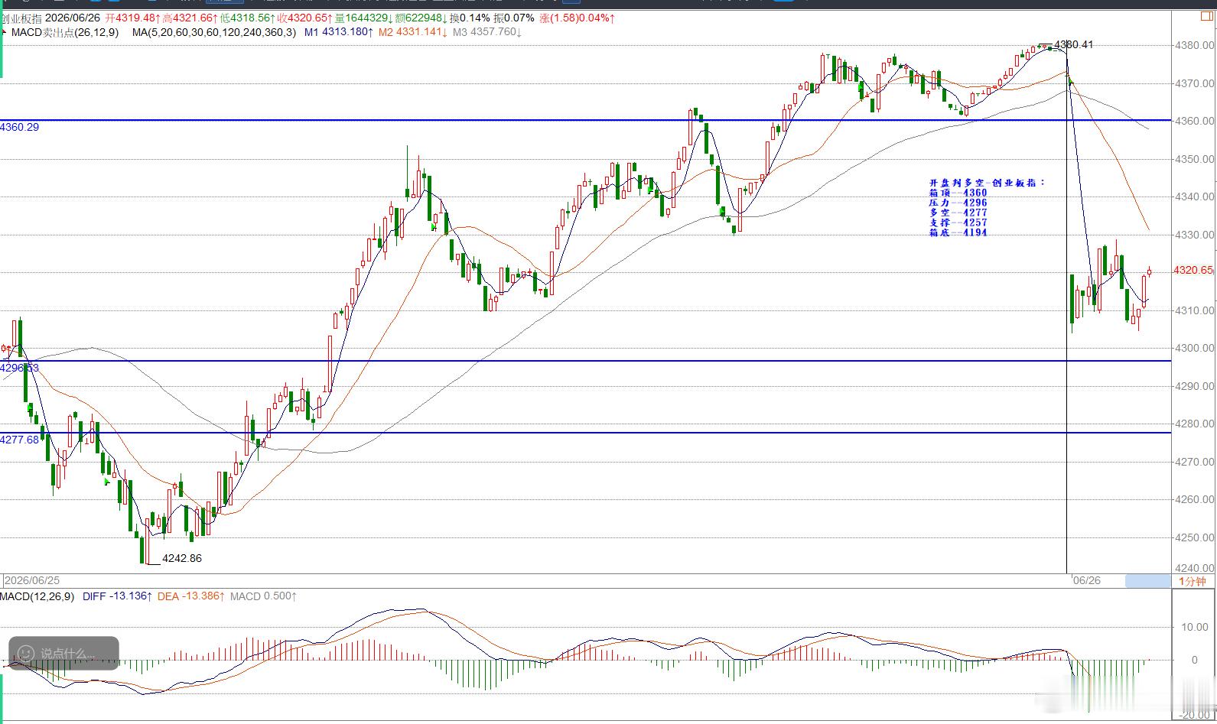Click the MACD 0.500 value
The height and width of the screenshot is (724, 1217).
263,596
